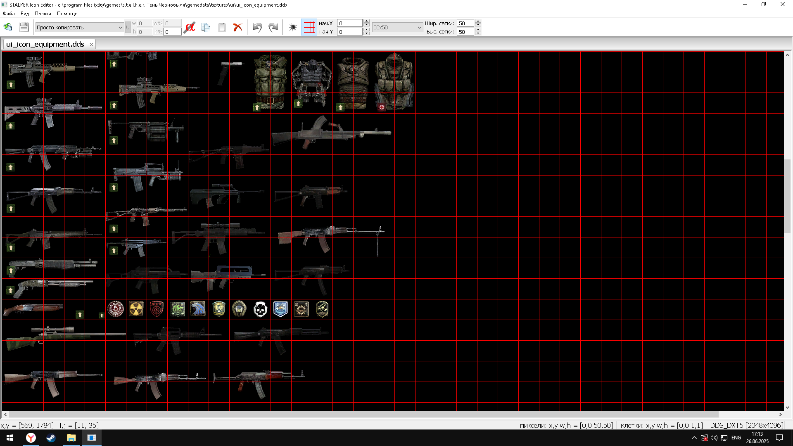Click the vertical scrollbar down arrow

787,407
